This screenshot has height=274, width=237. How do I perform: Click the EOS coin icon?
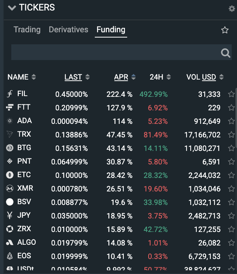tap(10, 256)
